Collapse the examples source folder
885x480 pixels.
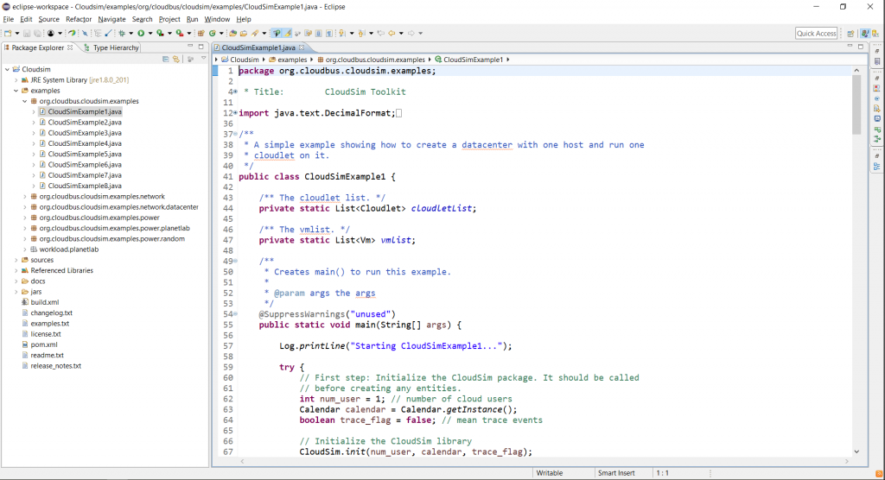coord(16,91)
